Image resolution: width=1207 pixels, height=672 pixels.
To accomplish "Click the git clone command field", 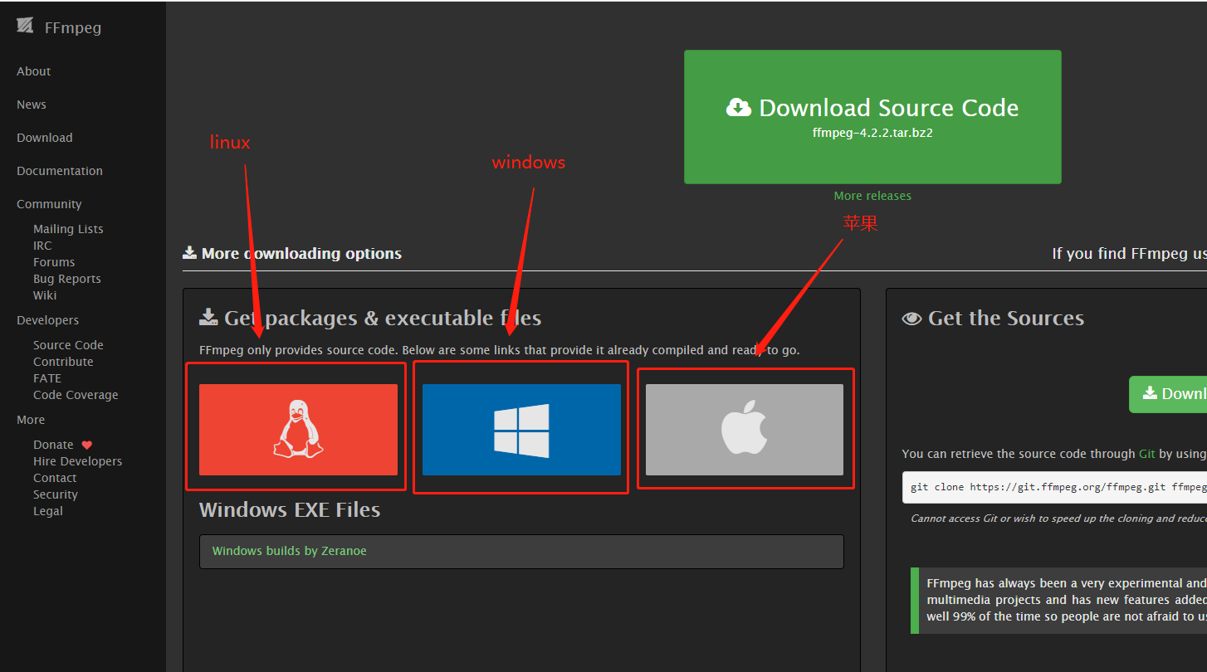I will [1054, 487].
